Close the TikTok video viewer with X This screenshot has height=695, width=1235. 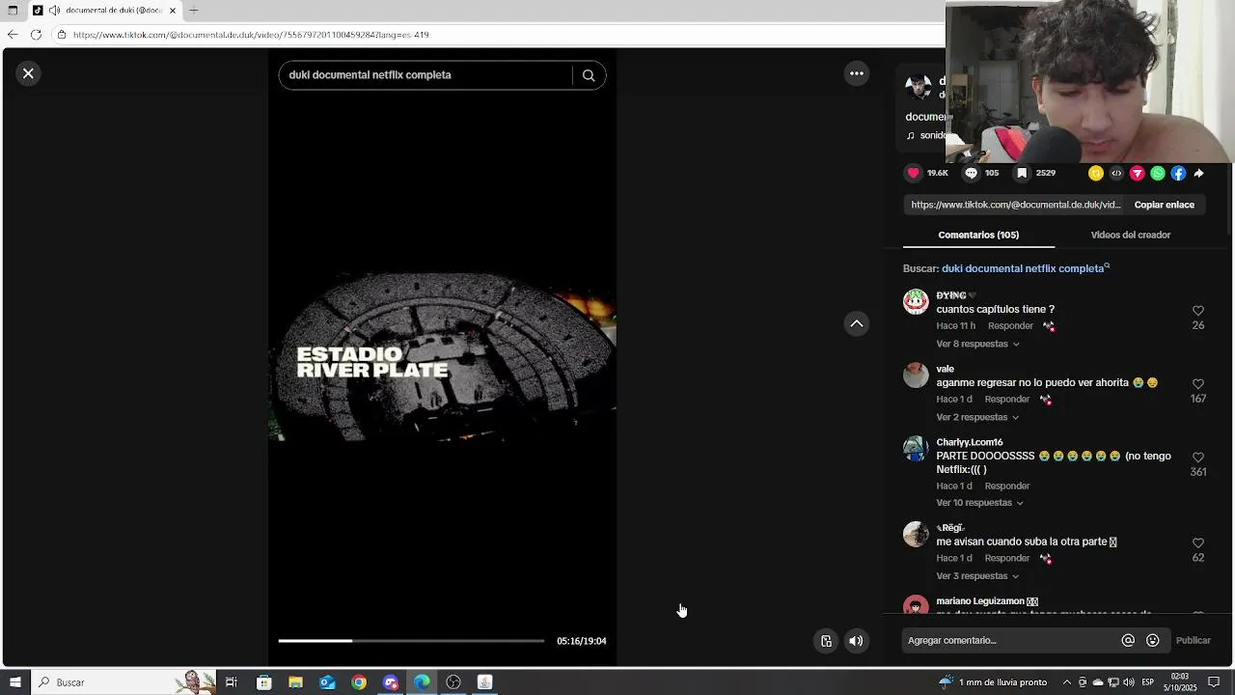pos(28,73)
